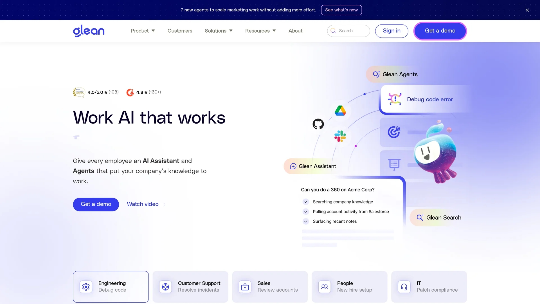Click the magnifier icon in Search box

coord(333,31)
